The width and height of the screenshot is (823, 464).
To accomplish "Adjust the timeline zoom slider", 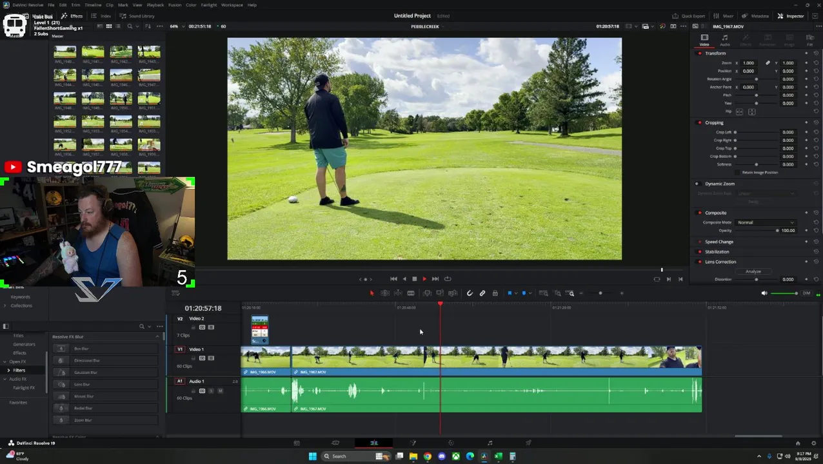I will (x=600, y=293).
